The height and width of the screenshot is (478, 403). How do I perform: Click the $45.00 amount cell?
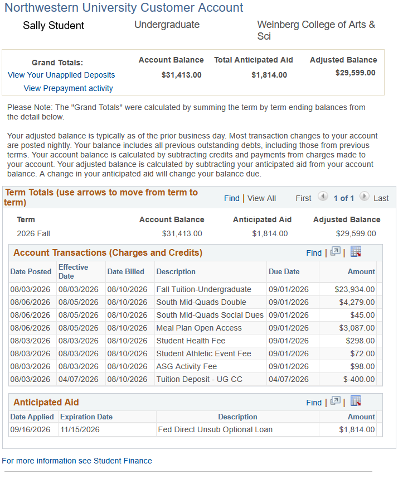[x=362, y=315]
